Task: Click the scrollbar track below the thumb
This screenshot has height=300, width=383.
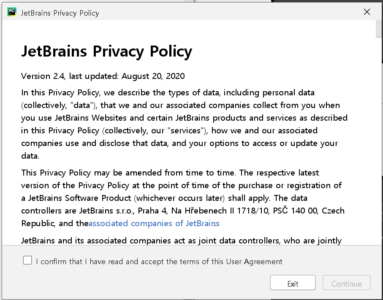Action: tap(379, 148)
